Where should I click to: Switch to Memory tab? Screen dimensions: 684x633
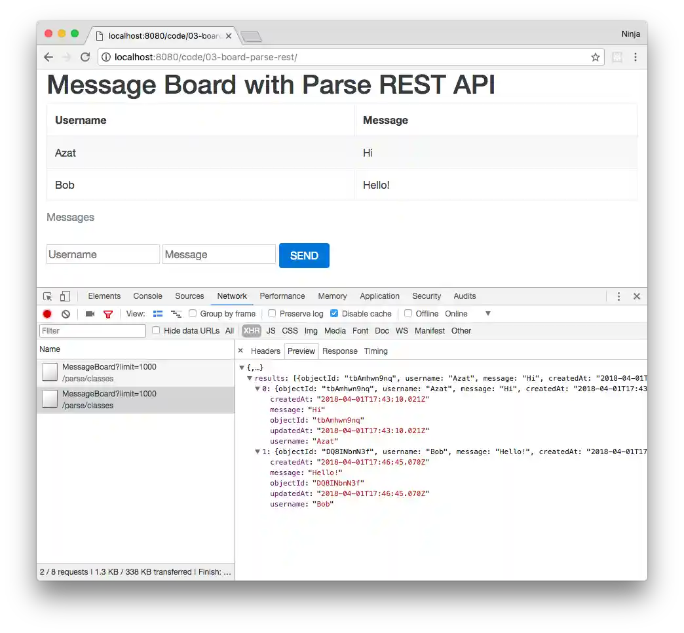tap(332, 296)
